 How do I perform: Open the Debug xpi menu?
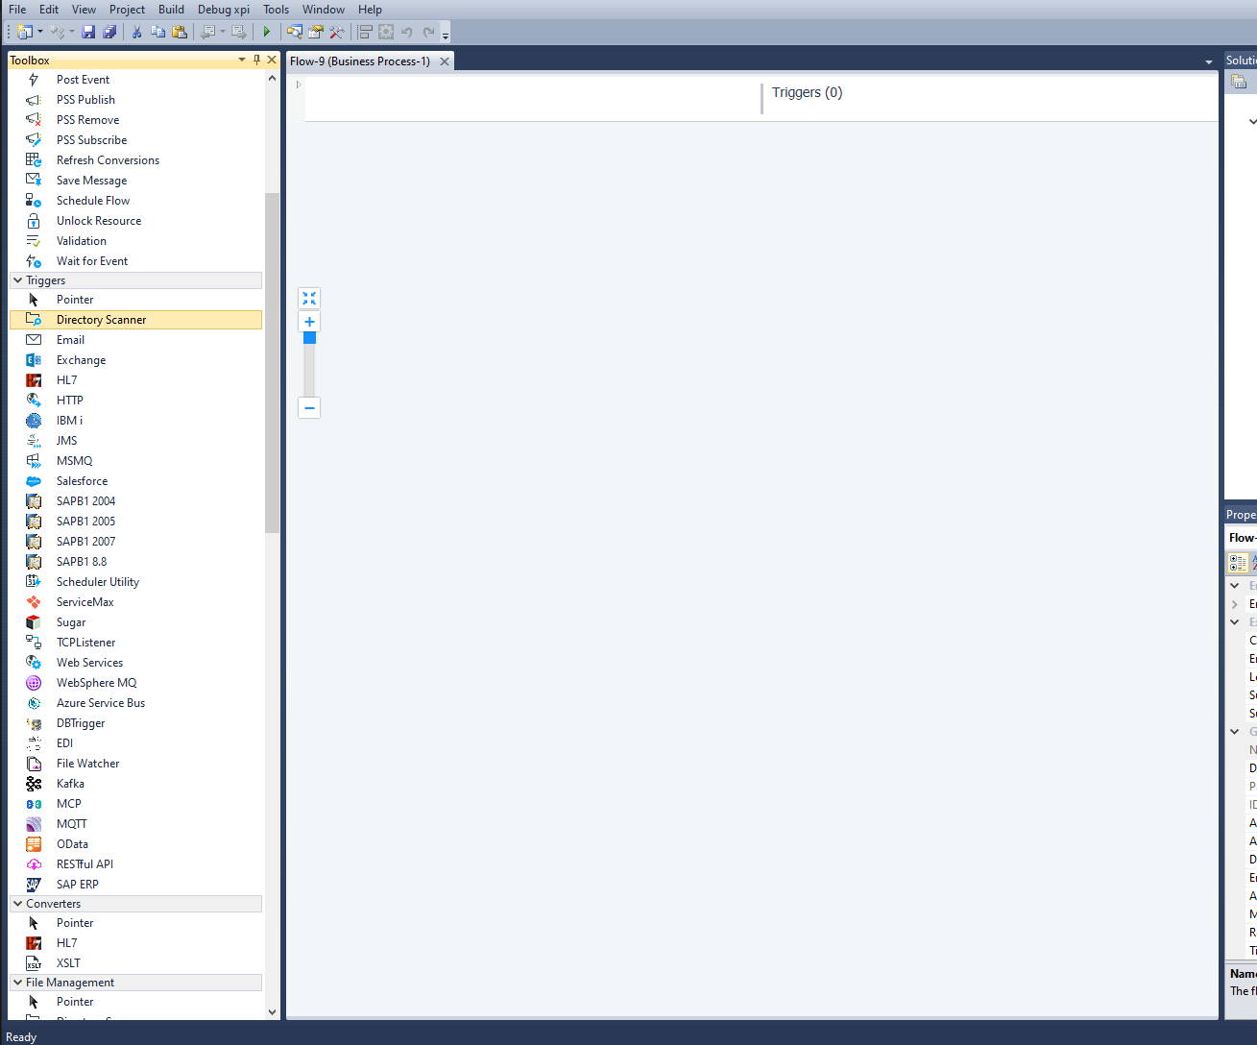(224, 10)
